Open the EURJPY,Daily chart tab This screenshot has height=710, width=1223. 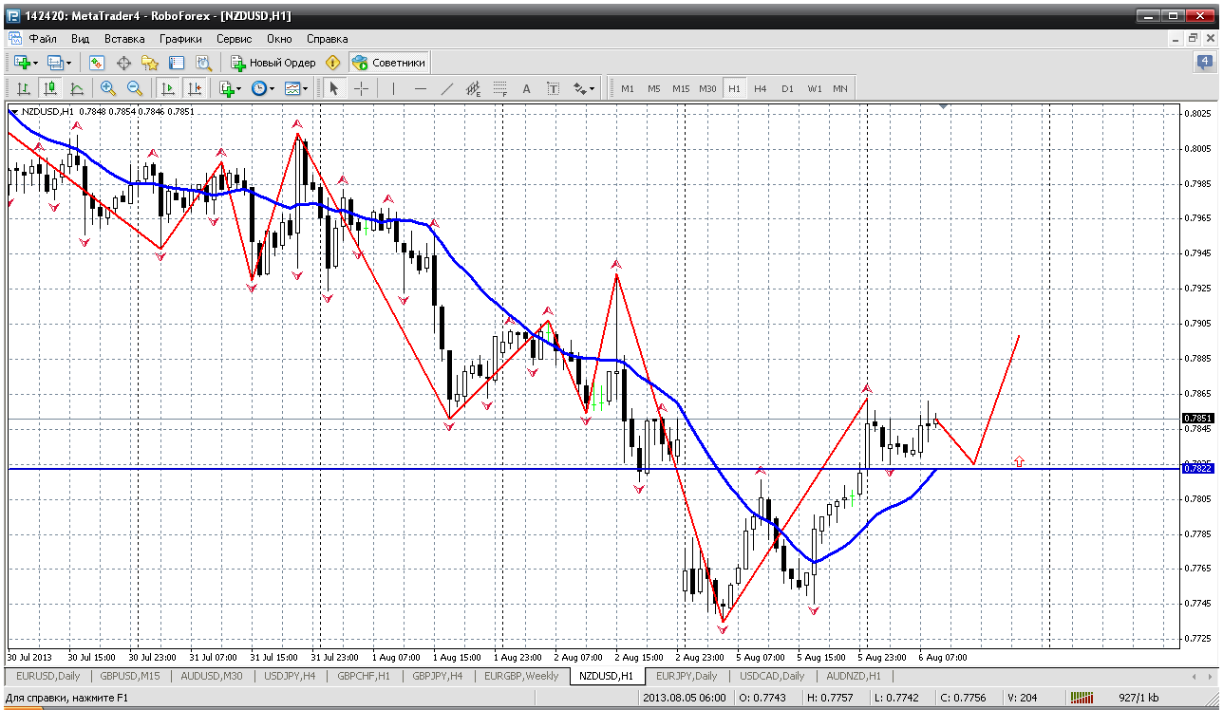[x=687, y=676]
